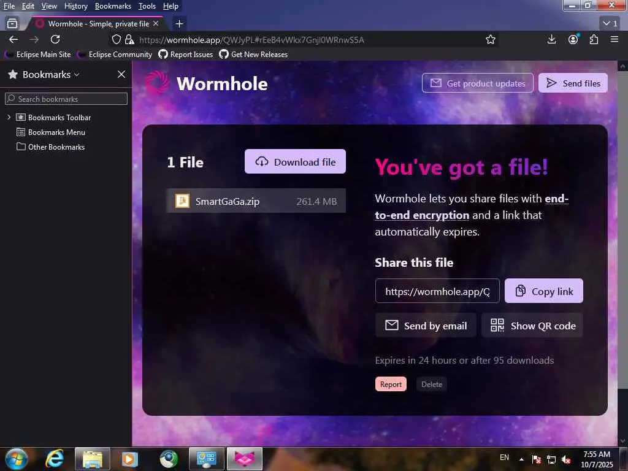628x471 pixels.
Task: Click the SmartGaGa.zip file name
Action: coord(228,201)
